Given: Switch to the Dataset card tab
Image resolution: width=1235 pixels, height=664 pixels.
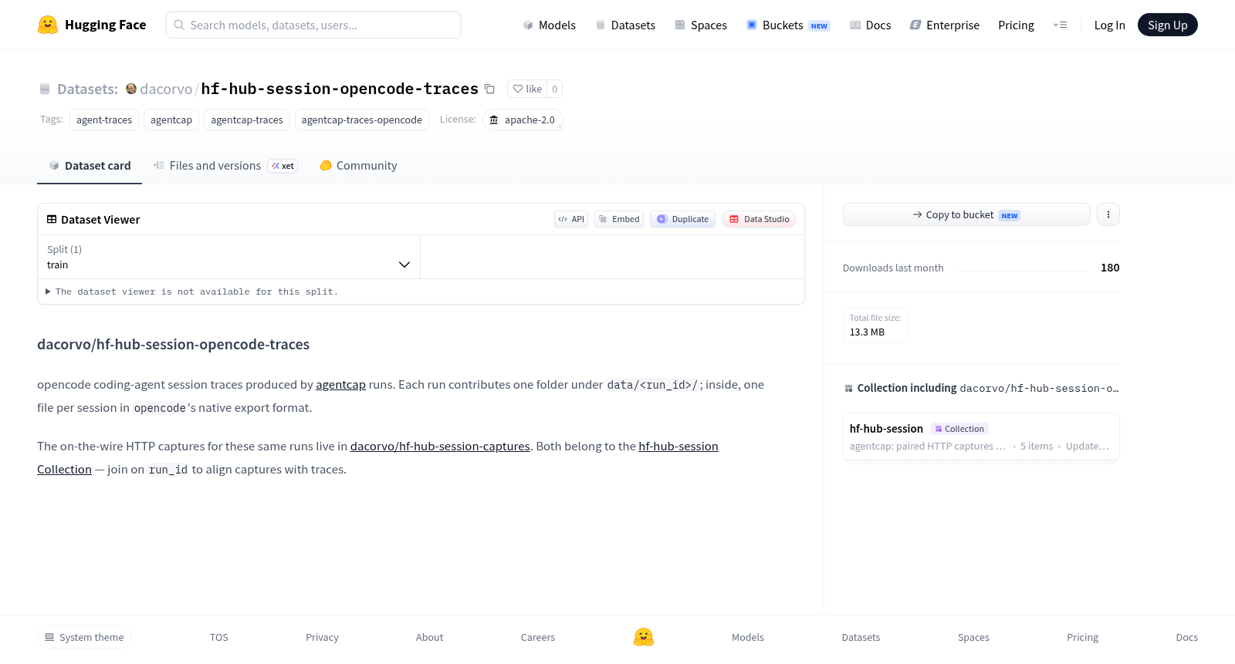Looking at the screenshot, I should (x=90, y=166).
